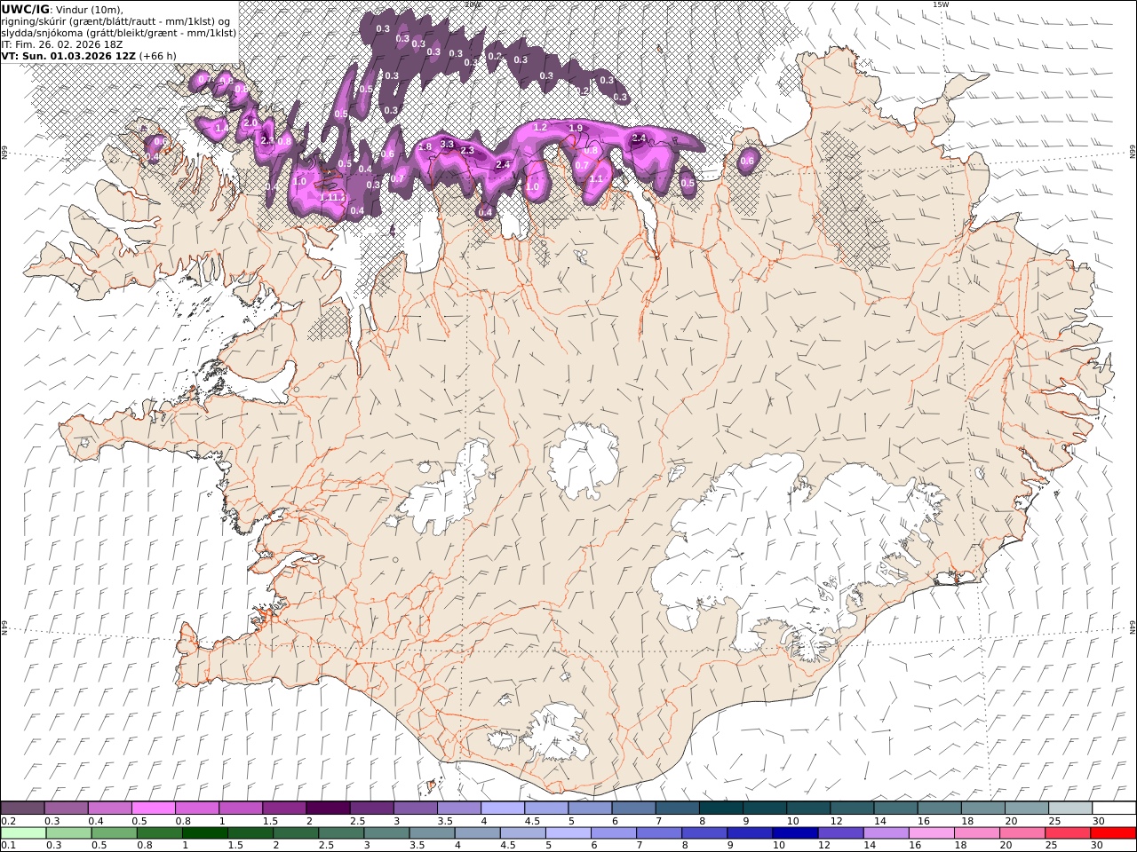Click the darkest green 1 rain scale swatch

pyautogui.click(x=204, y=833)
